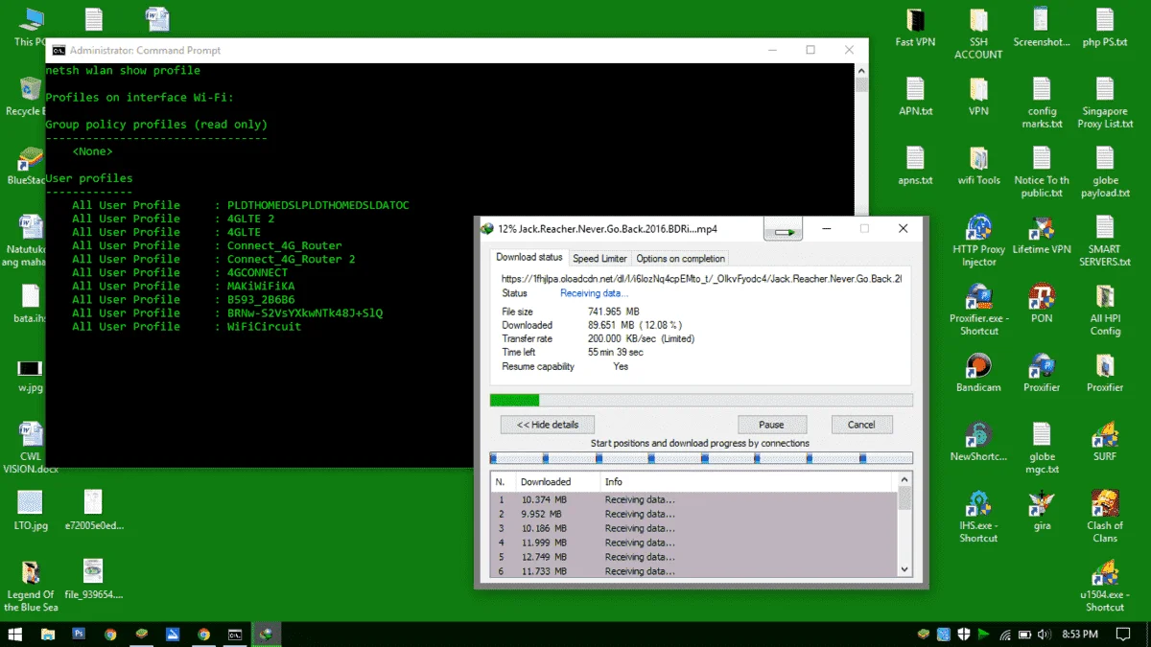Click the green download progress bar

click(701, 400)
